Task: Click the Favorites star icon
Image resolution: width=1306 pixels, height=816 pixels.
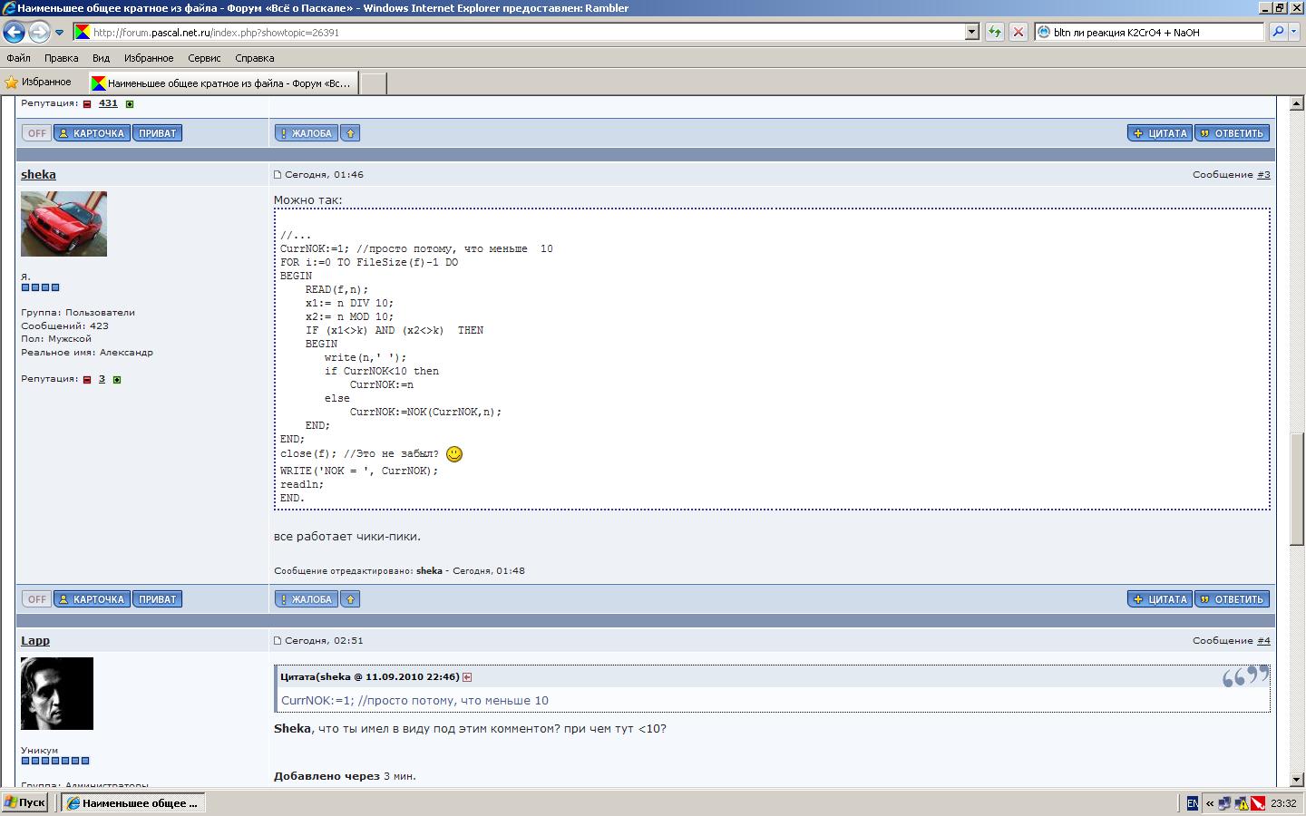Action: [x=12, y=83]
